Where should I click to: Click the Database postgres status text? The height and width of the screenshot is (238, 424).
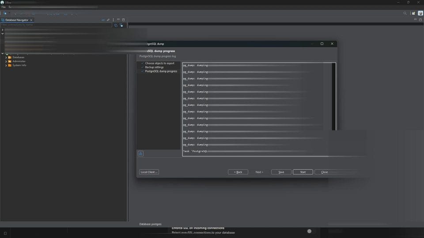tap(150, 224)
